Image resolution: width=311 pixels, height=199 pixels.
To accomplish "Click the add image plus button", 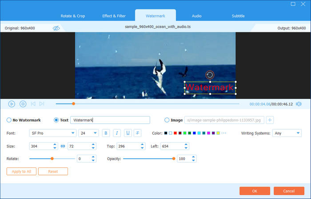I will pyautogui.click(x=270, y=120).
